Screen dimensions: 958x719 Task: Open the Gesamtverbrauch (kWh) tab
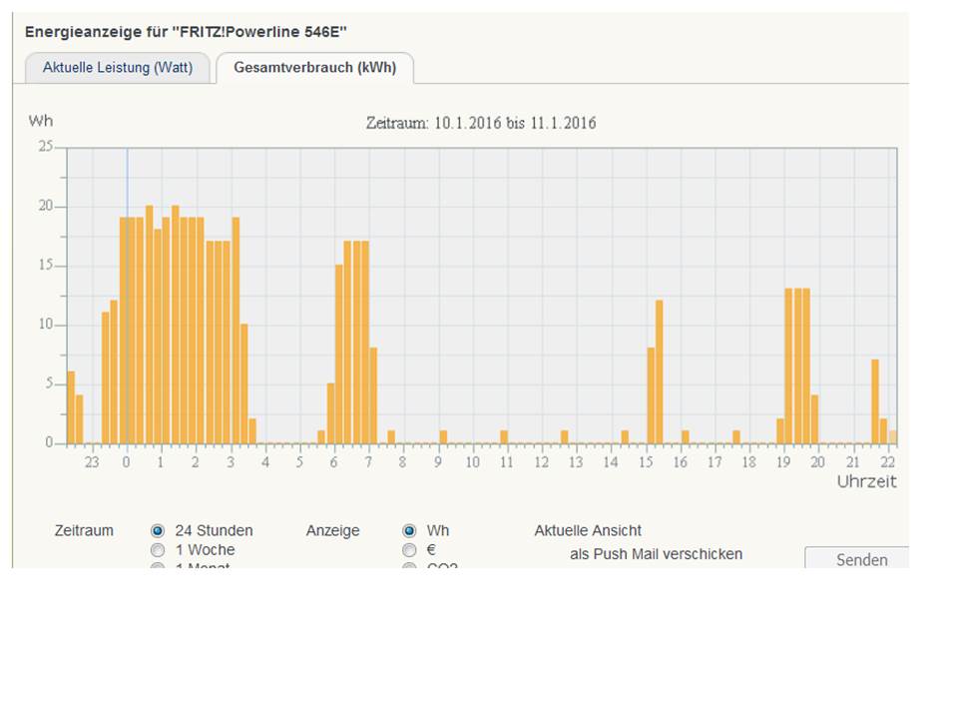314,68
